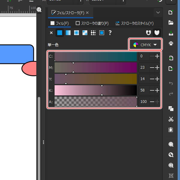Increase the K value with plus button
This screenshot has width=180, height=180.
click(x=157, y=90)
